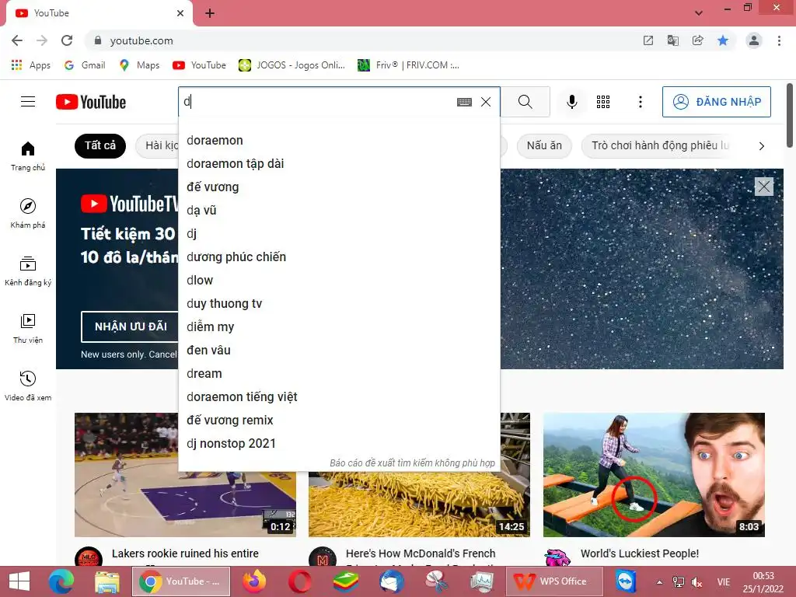This screenshot has height=597, width=796.
Task: Choose suggestion đế vương
Action: 339,187
